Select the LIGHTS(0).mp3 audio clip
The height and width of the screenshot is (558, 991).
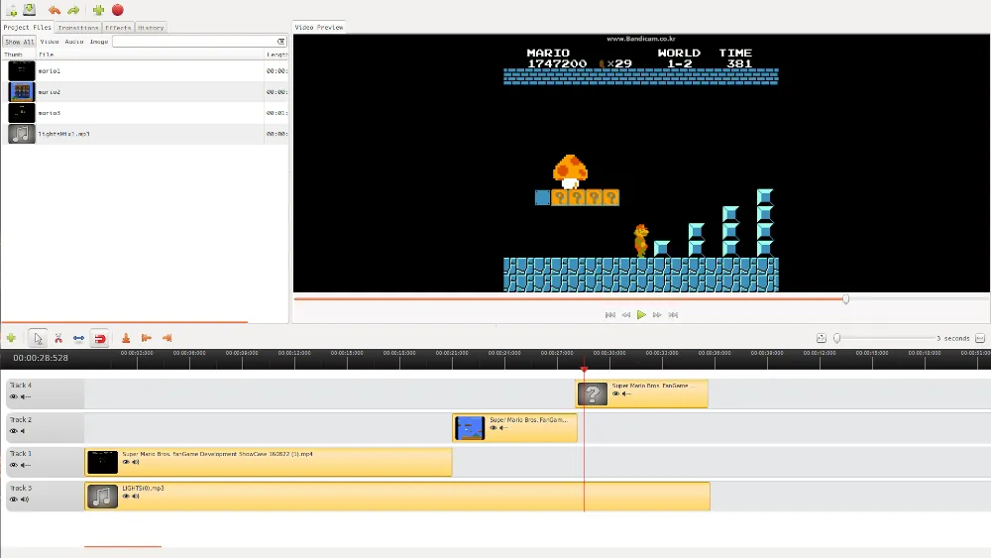[397, 497]
